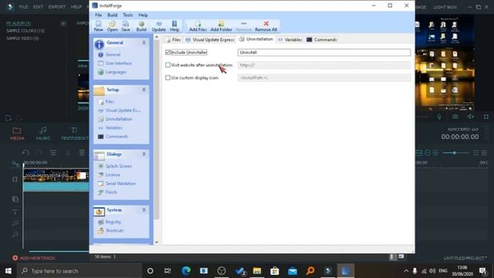
Task: Open License in sidebar
Action: tap(109, 175)
